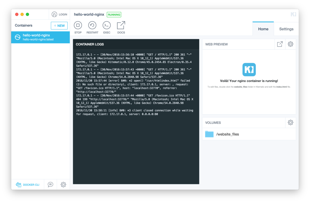Viewport: 310px width, 203px height.
Task: Open Web Preview settings gear
Action: coord(290,44)
